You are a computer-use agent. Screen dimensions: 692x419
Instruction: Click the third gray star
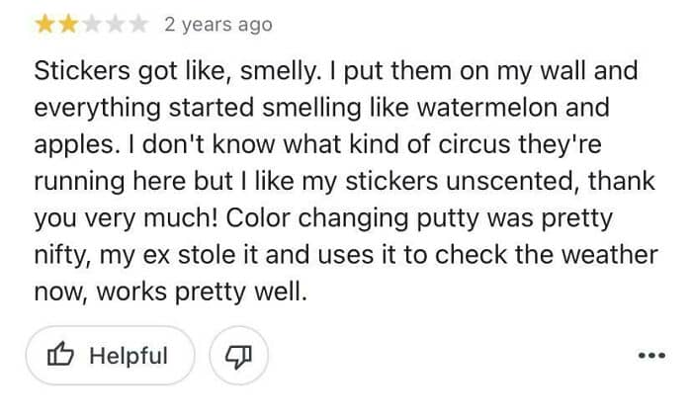pyautogui.click(x=92, y=25)
